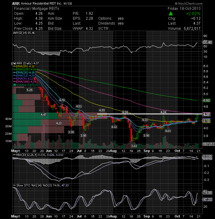Click the Chg +0.12 value
Screen dimensions: 215x219
click(x=196, y=18)
